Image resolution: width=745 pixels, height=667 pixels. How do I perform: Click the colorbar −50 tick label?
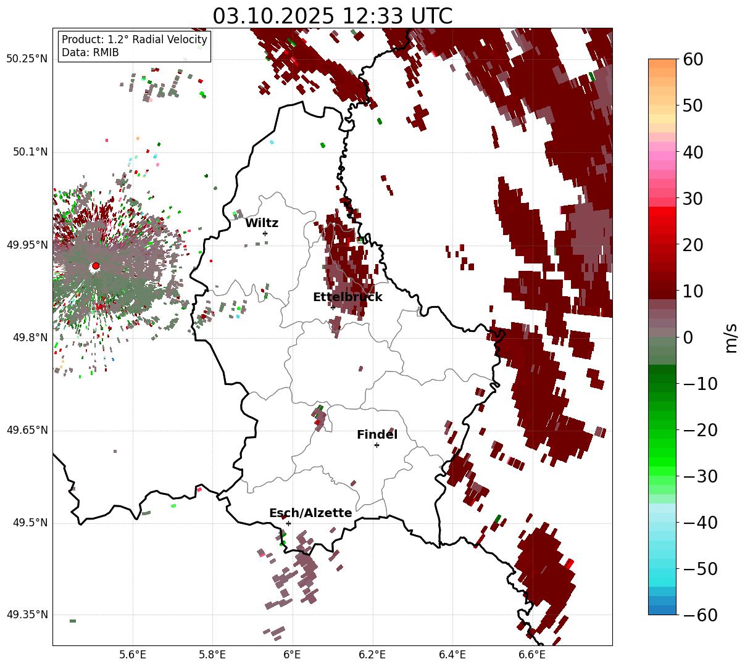(700, 568)
